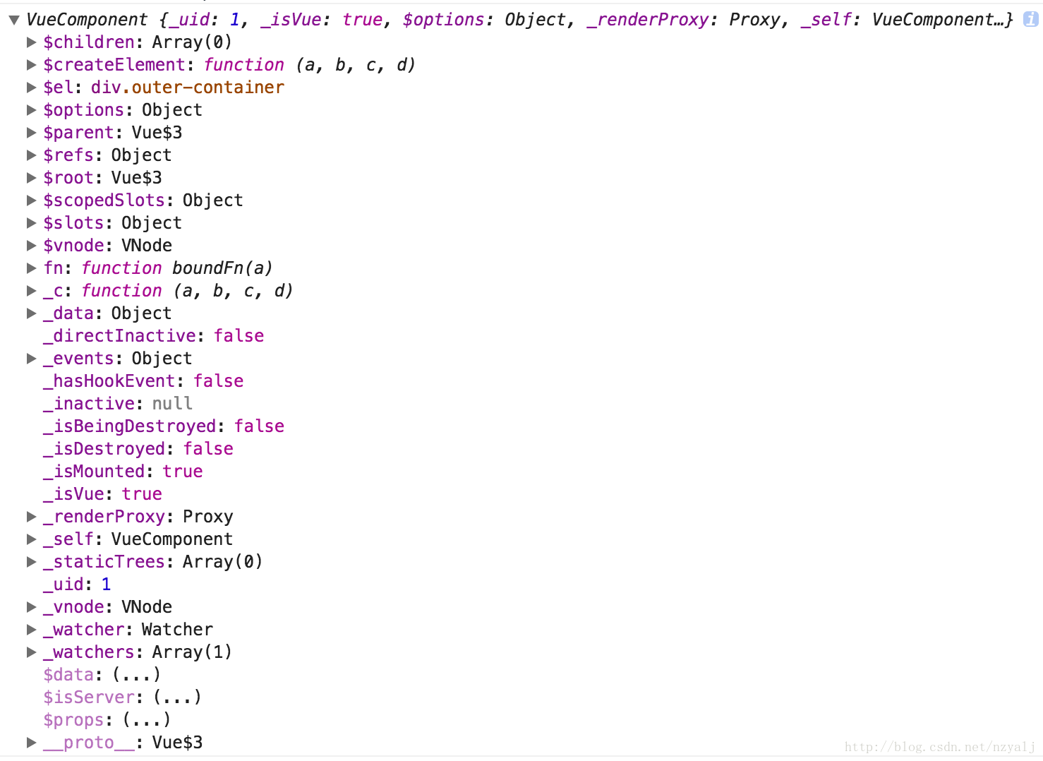The height and width of the screenshot is (761, 1043).
Task: Expand the $slots Object property
Action: pos(31,223)
